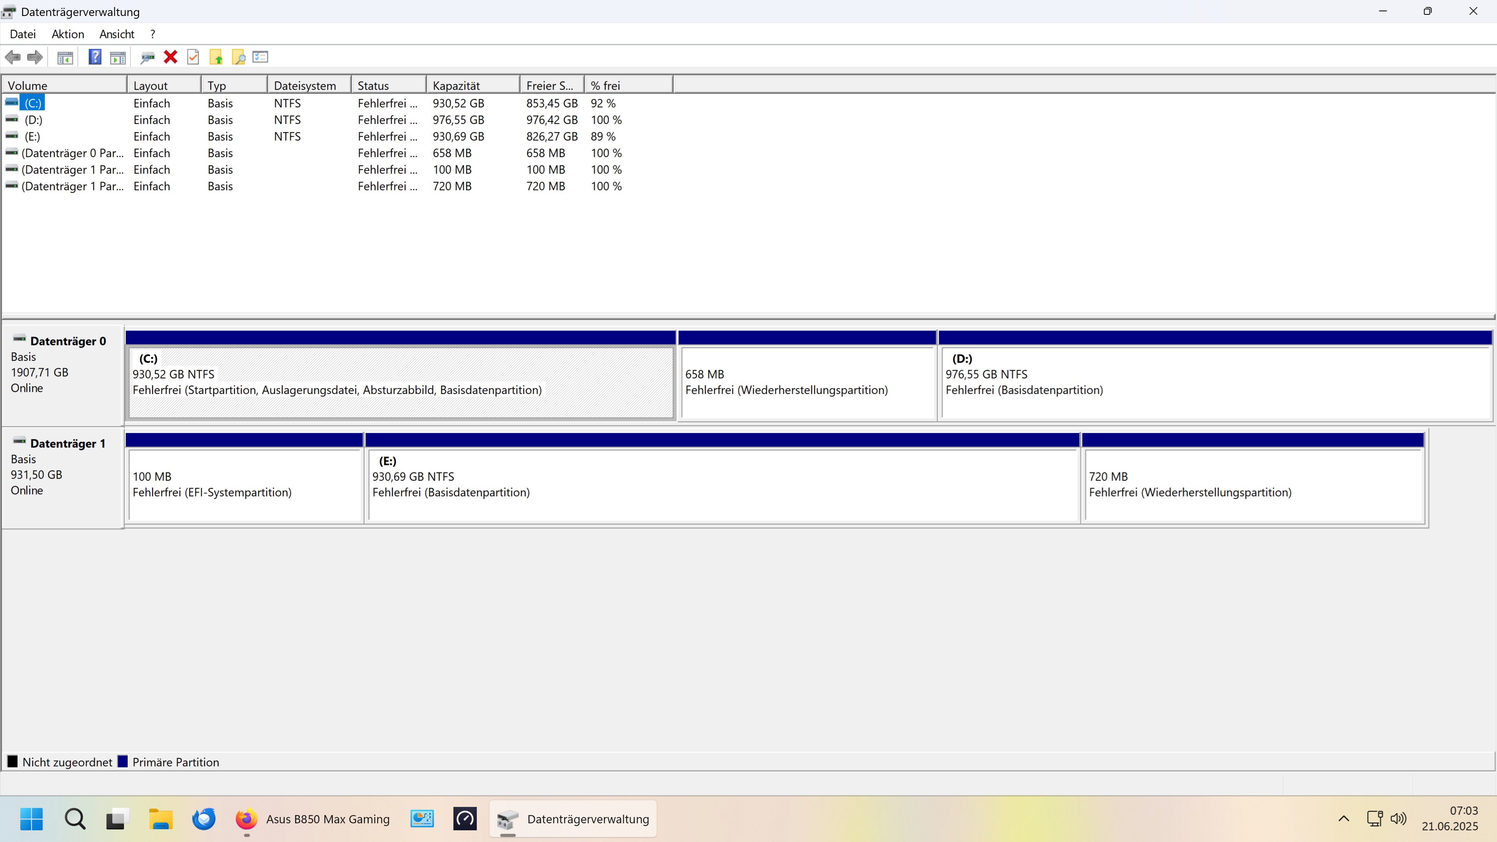Click the red X delete icon

170,57
